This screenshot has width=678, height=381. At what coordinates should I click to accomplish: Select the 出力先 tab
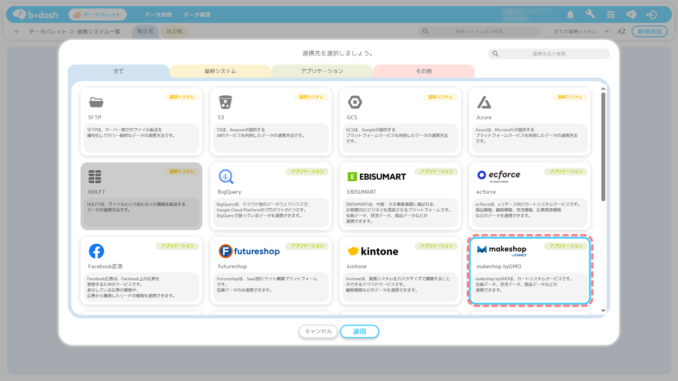[174, 31]
